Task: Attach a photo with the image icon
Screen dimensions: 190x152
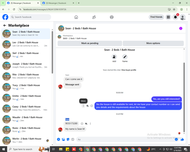Action: pyautogui.click(x=63, y=139)
